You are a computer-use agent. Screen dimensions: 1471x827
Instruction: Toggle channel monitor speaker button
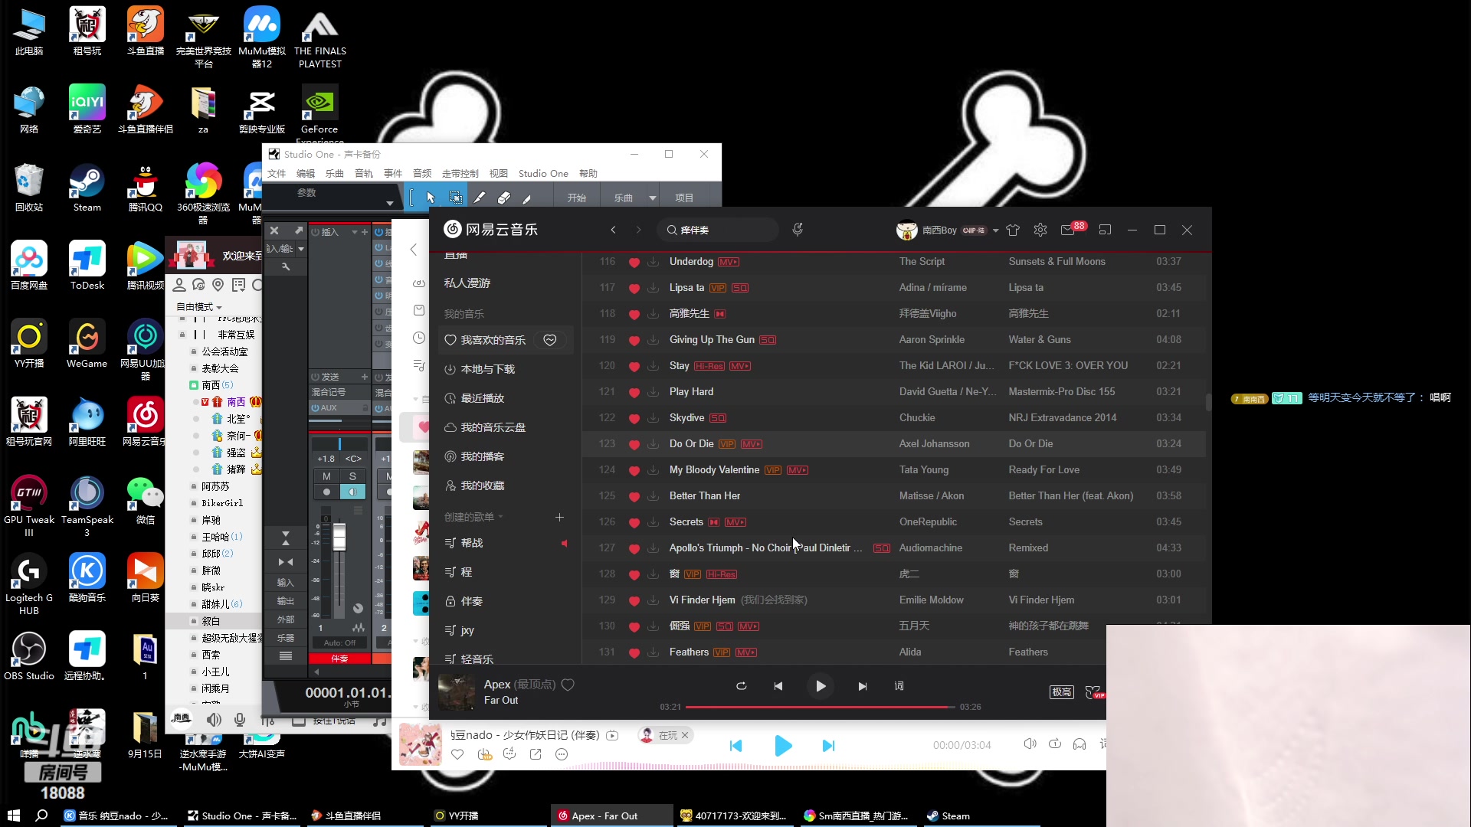click(x=352, y=492)
